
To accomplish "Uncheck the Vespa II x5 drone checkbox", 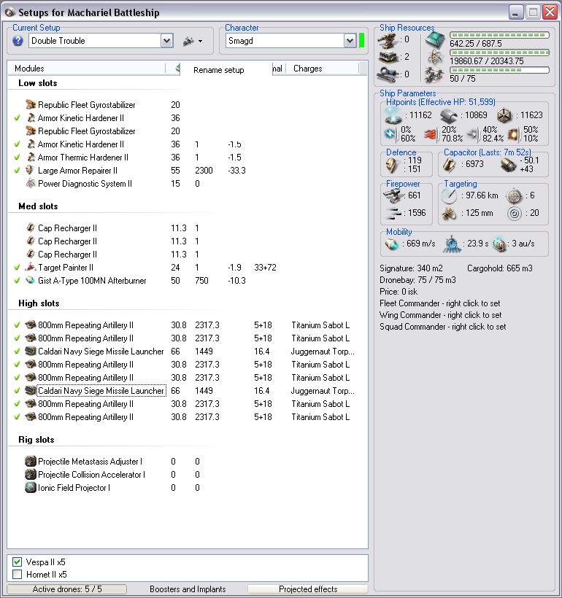I will tap(17, 562).
